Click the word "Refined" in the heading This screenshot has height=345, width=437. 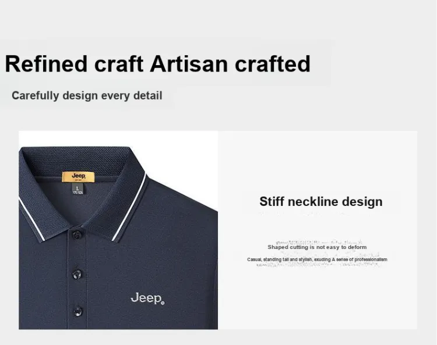point(46,64)
